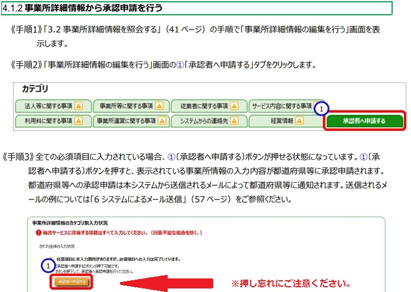Viewport: 411px width, 292px height.
Task: Click the 《手順1》 step label
Action: [27, 29]
